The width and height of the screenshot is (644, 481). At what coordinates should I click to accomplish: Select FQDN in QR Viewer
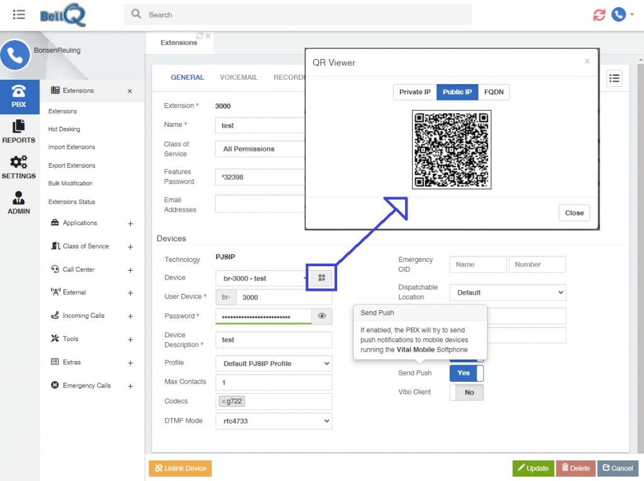[x=494, y=92]
